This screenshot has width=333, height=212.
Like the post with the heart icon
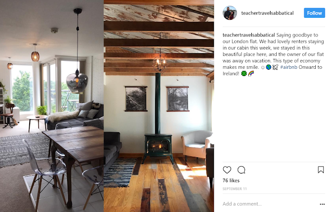point(227,170)
